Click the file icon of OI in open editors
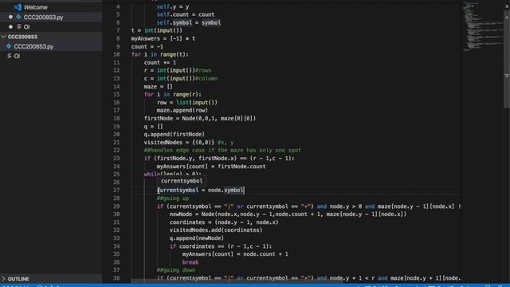 [19, 26]
